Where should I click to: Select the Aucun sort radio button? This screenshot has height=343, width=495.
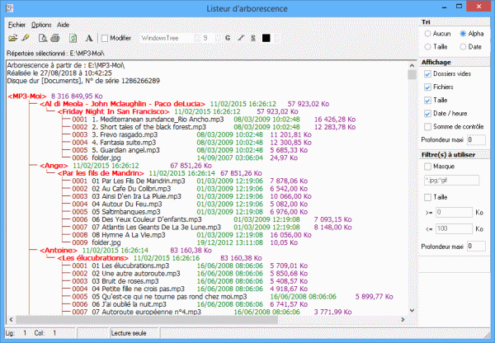tap(427, 34)
